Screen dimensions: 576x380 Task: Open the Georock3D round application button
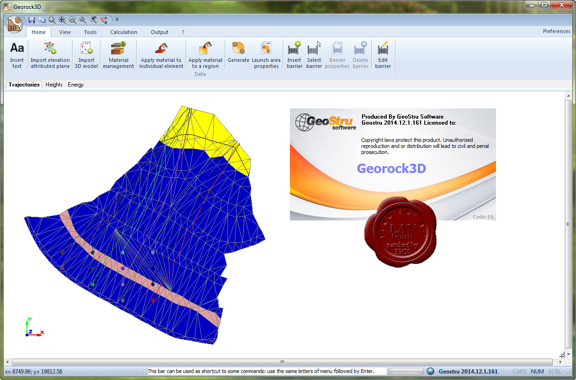click(15, 25)
